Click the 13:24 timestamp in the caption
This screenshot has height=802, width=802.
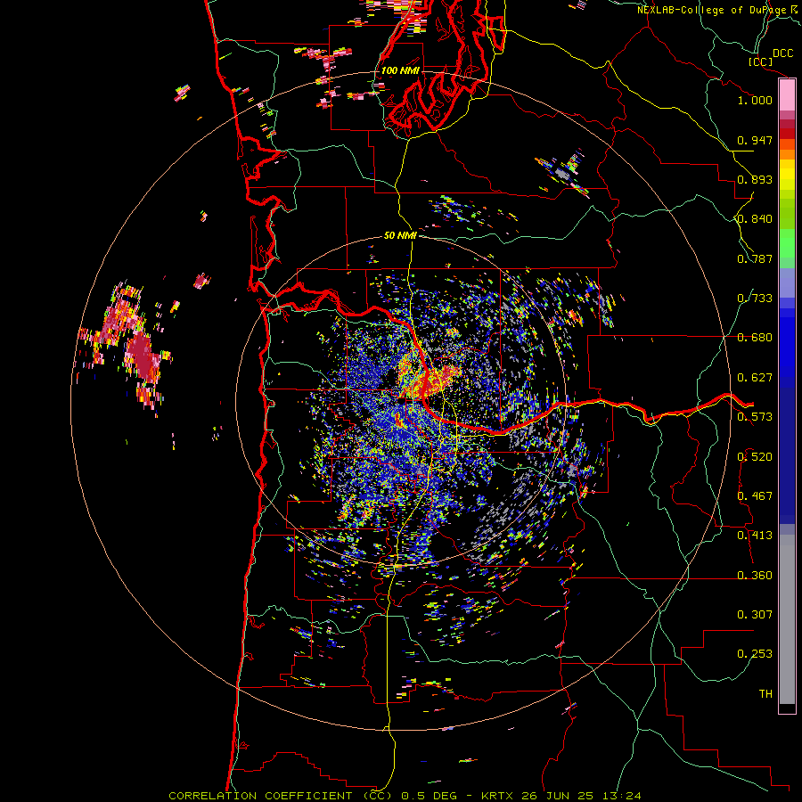click(621, 796)
